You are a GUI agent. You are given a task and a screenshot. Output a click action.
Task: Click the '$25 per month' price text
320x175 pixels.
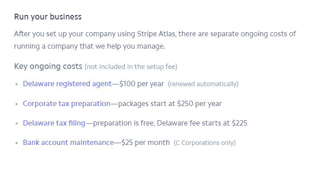146,142
